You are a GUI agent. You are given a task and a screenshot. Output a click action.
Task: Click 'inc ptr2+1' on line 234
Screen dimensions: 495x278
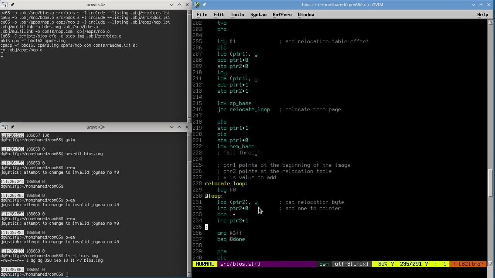click(x=233, y=221)
